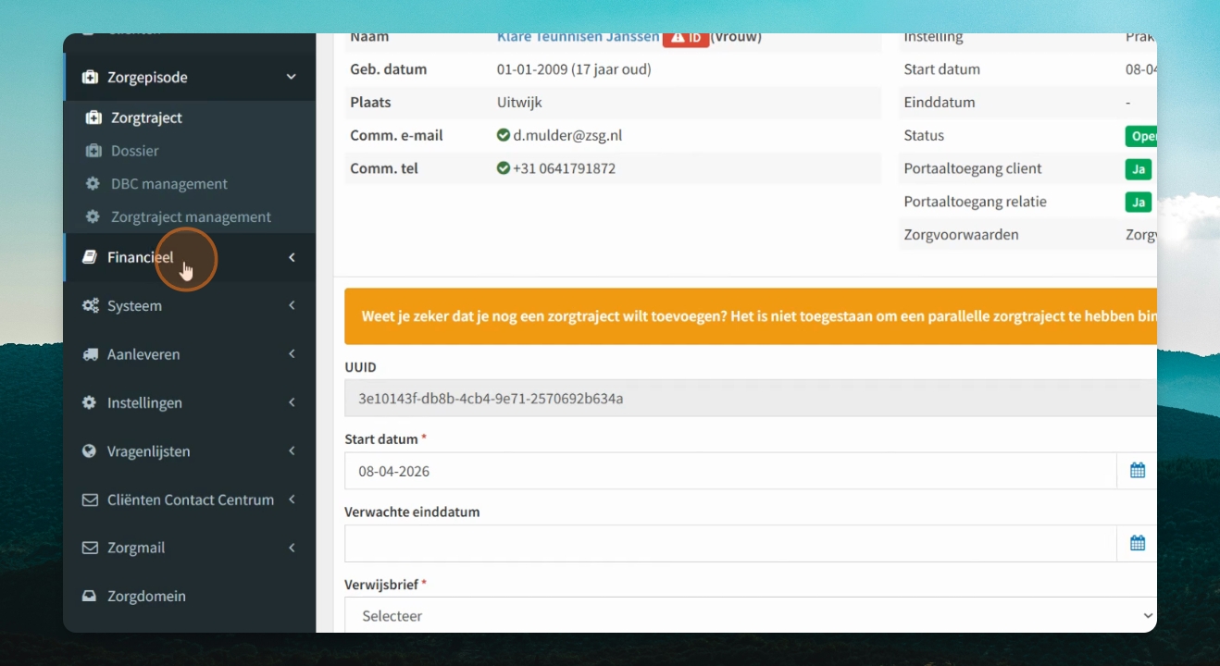
Task: Open the Zorgdomein menu item
Action: click(x=189, y=597)
